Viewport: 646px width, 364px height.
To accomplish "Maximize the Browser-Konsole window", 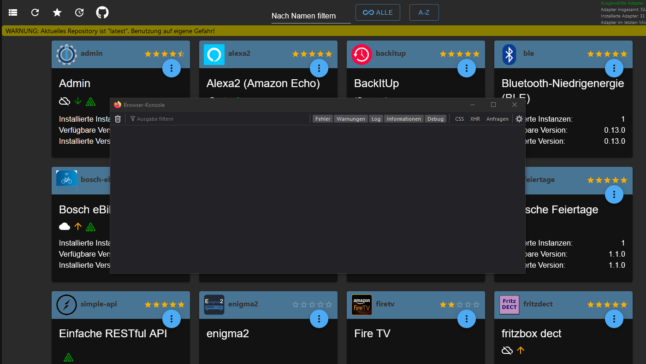I will click(x=493, y=105).
